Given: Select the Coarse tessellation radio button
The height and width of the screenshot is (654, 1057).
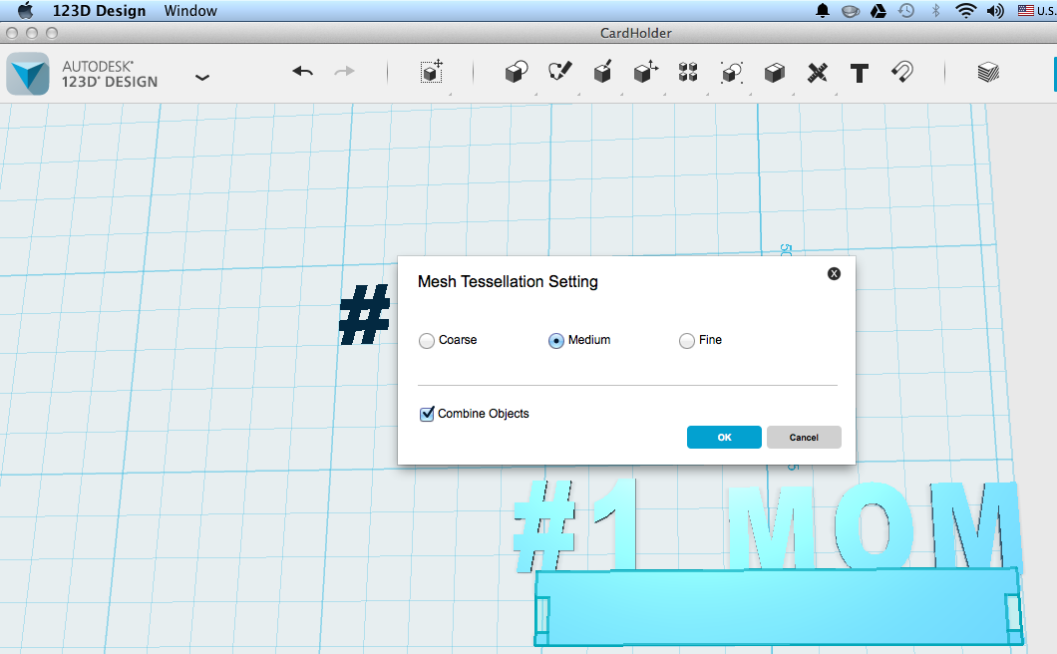Looking at the screenshot, I should (426, 341).
